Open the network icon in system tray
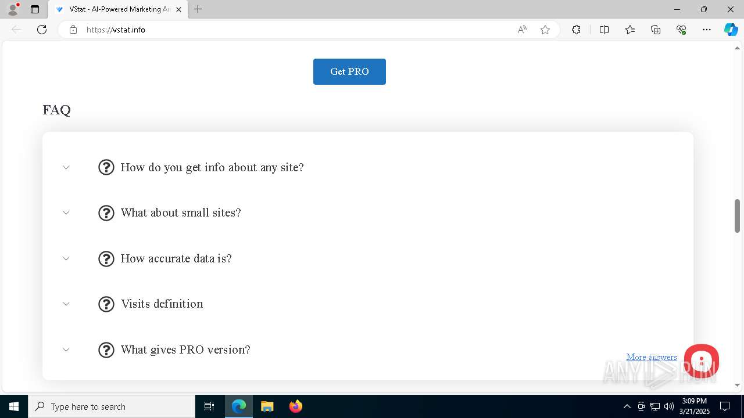This screenshot has height=418, width=744. point(655,406)
